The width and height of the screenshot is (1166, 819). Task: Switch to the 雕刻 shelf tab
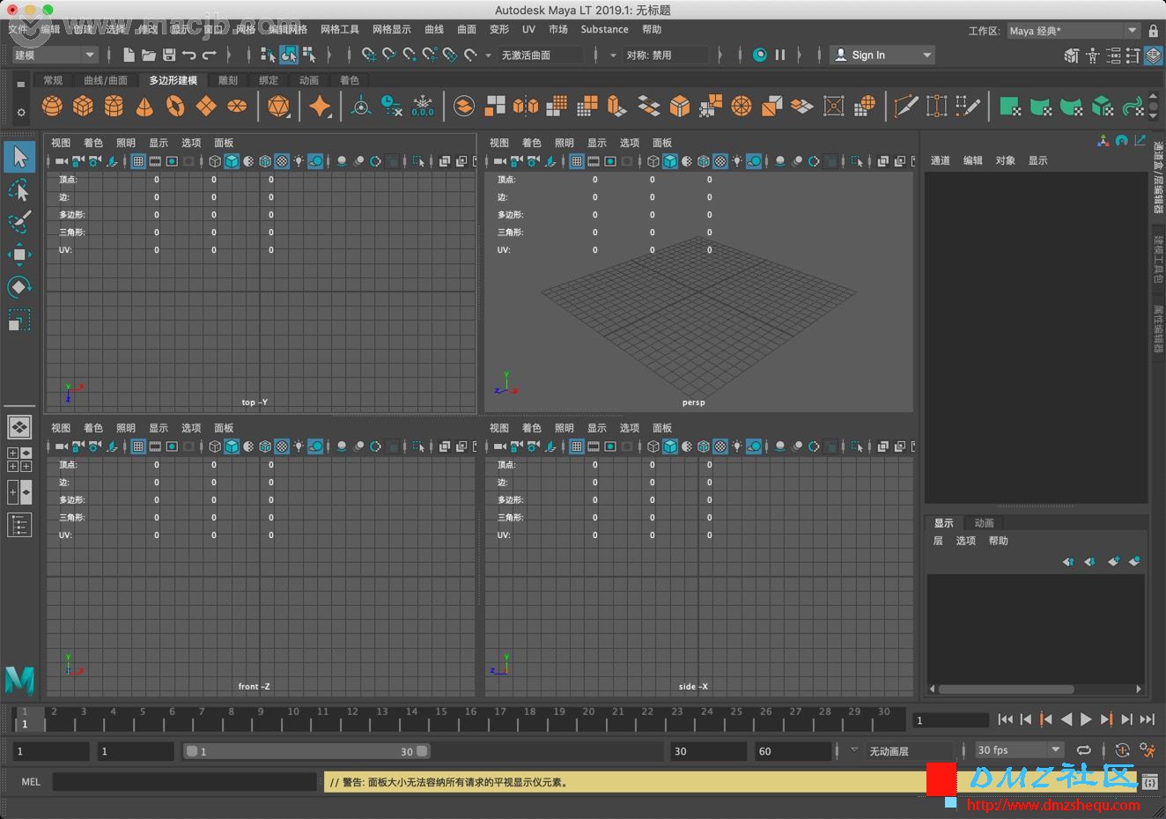228,80
